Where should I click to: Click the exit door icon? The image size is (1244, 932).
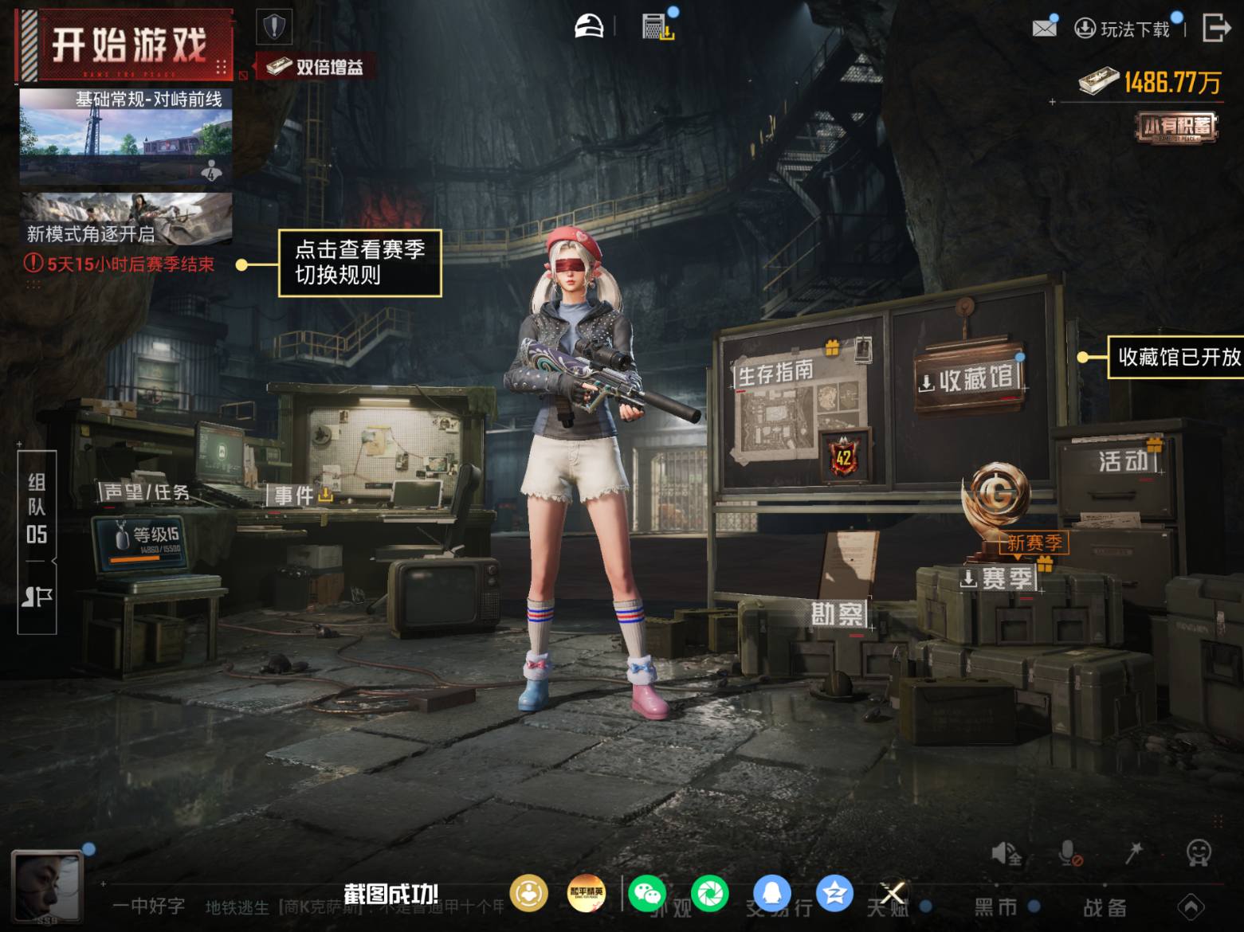(x=1215, y=28)
